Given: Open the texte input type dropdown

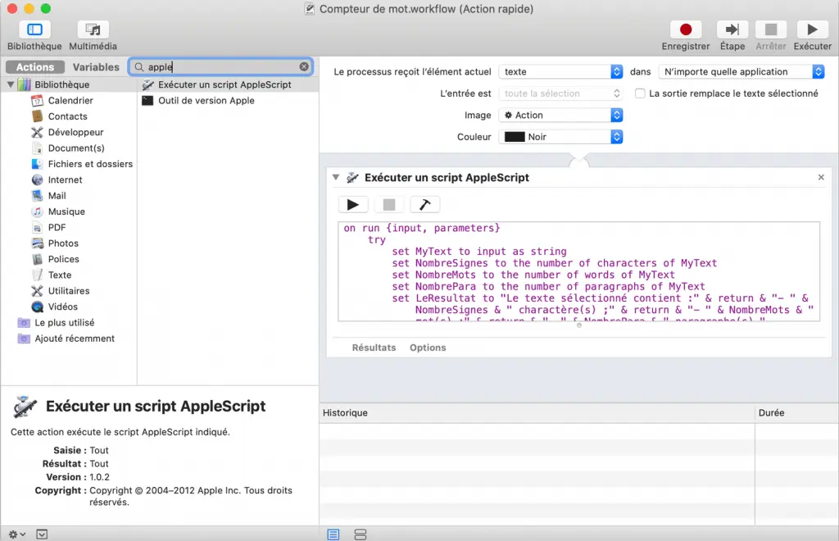Looking at the screenshot, I should 560,71.
